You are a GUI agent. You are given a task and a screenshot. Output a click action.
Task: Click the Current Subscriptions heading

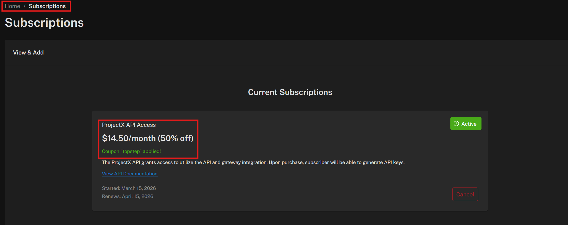click(290, 92)
